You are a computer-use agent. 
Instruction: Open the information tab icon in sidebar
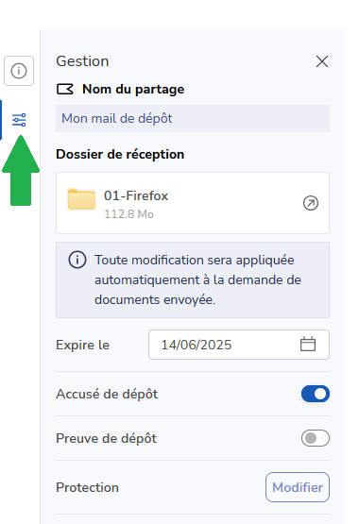[19, 71]
